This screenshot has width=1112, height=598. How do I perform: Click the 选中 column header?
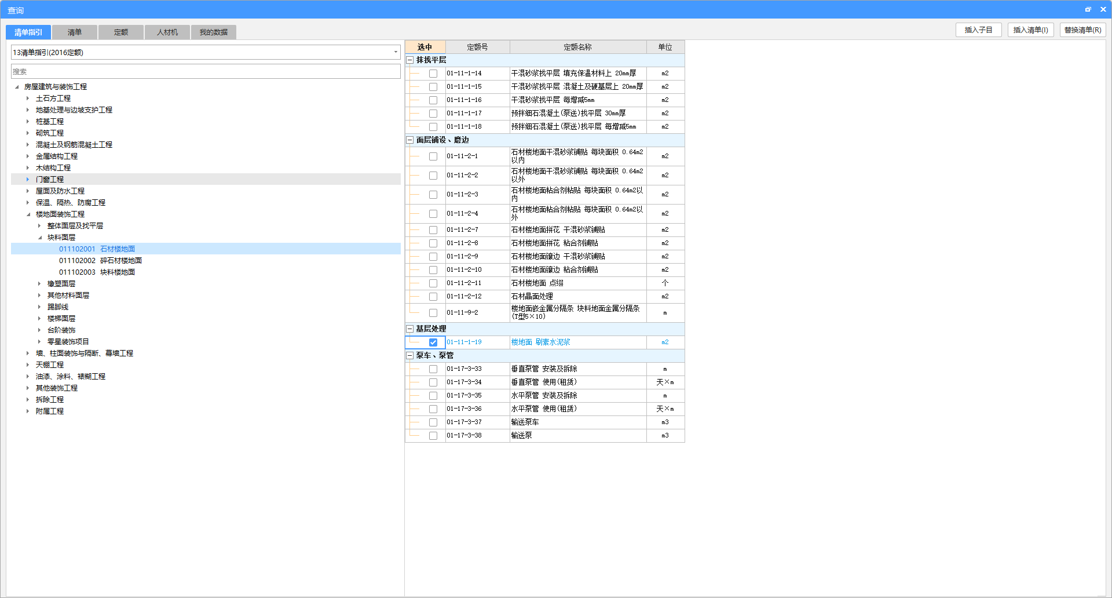(x=425, y=47)
